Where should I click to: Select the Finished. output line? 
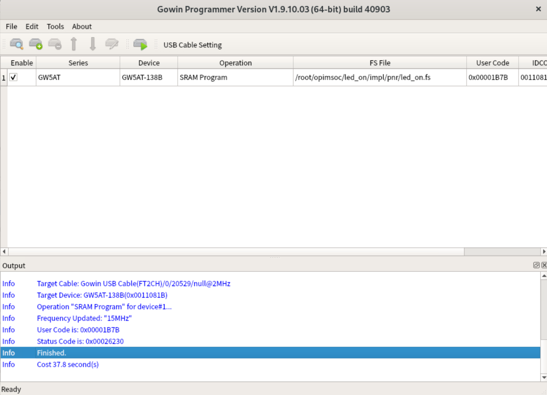coord(270,353)
